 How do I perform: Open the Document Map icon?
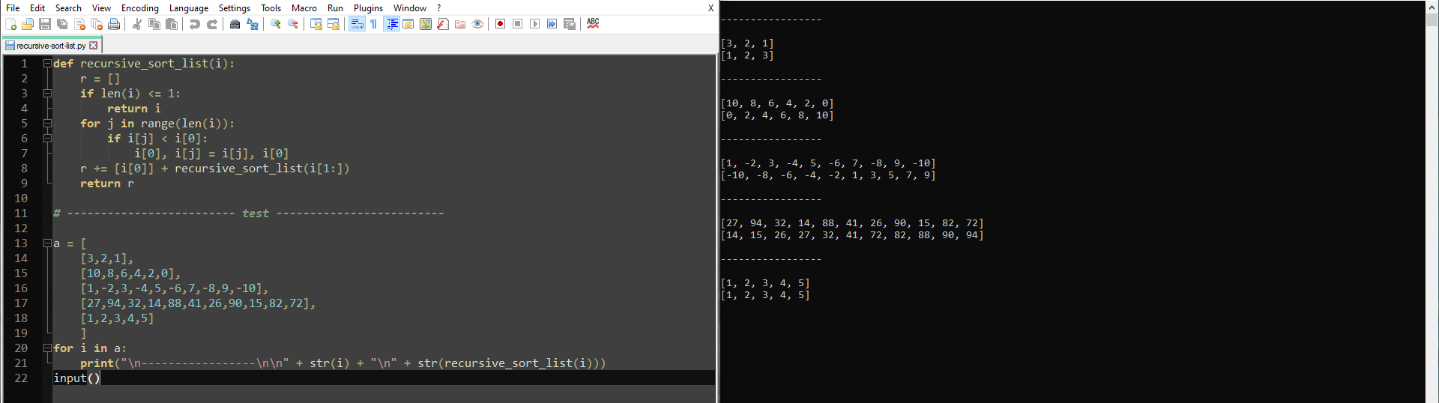pos(426,24)
